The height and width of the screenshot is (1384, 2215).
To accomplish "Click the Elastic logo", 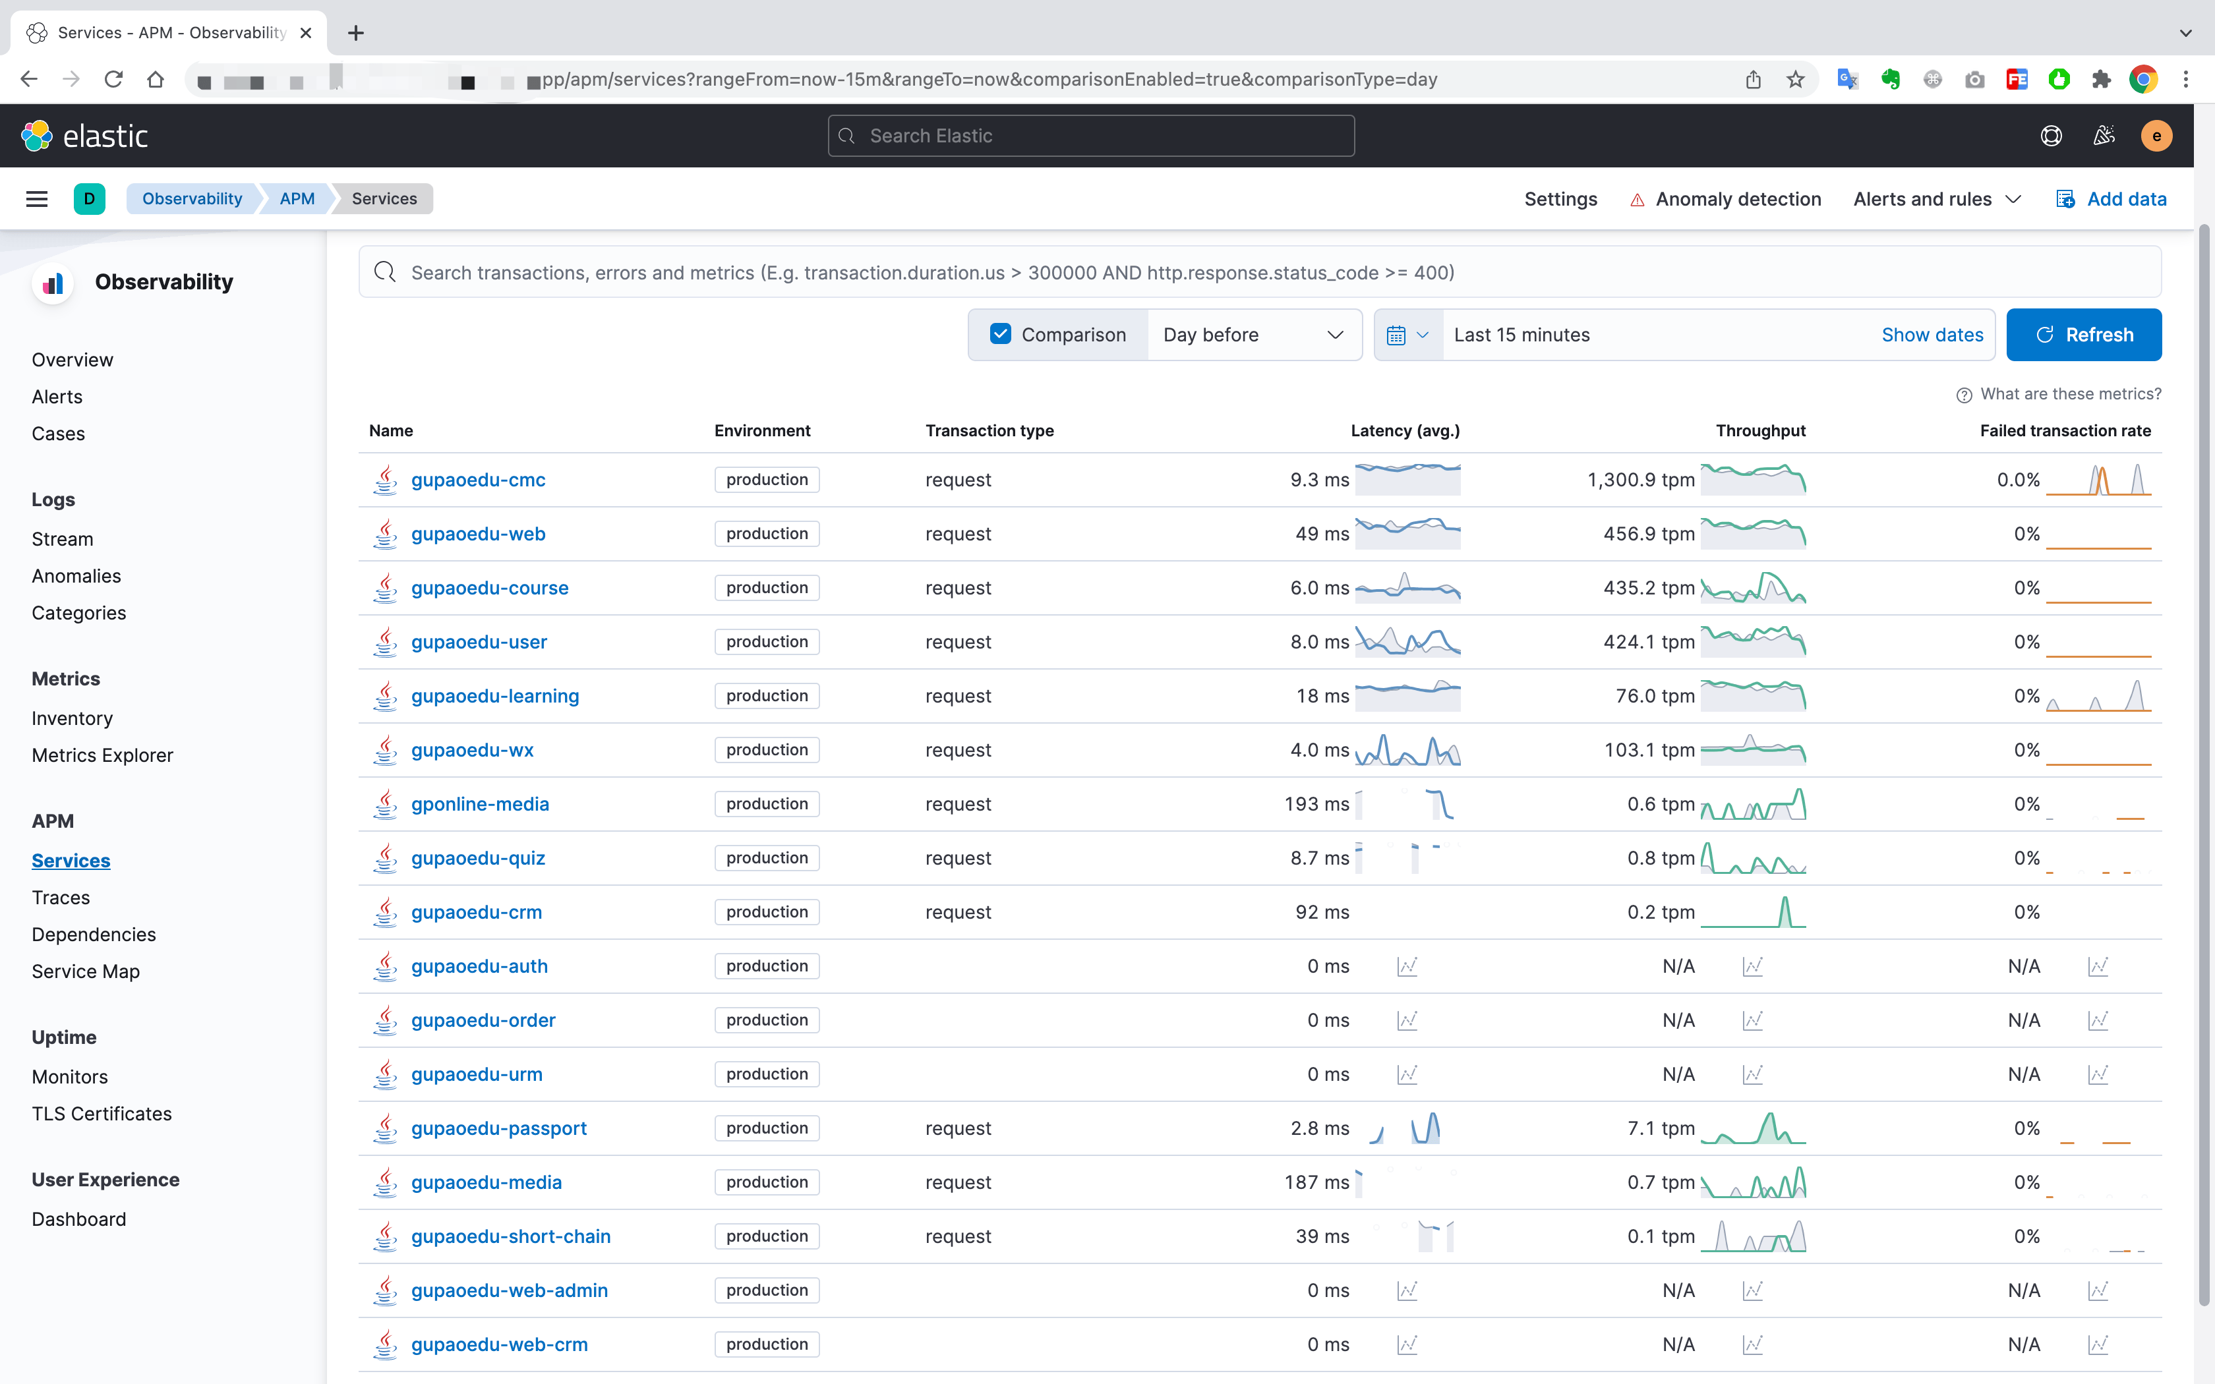I will (85, 136).
